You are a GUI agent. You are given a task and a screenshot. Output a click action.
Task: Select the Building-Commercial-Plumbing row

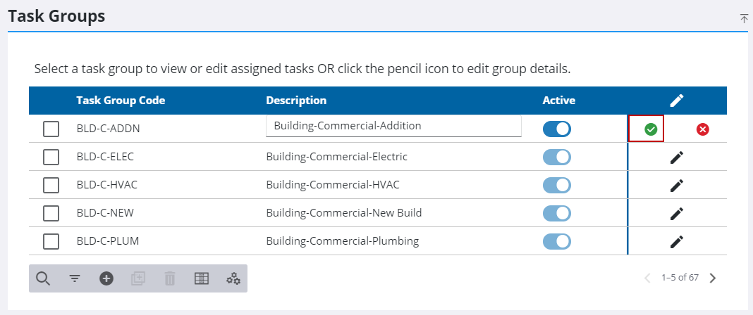tap(342, 241)
